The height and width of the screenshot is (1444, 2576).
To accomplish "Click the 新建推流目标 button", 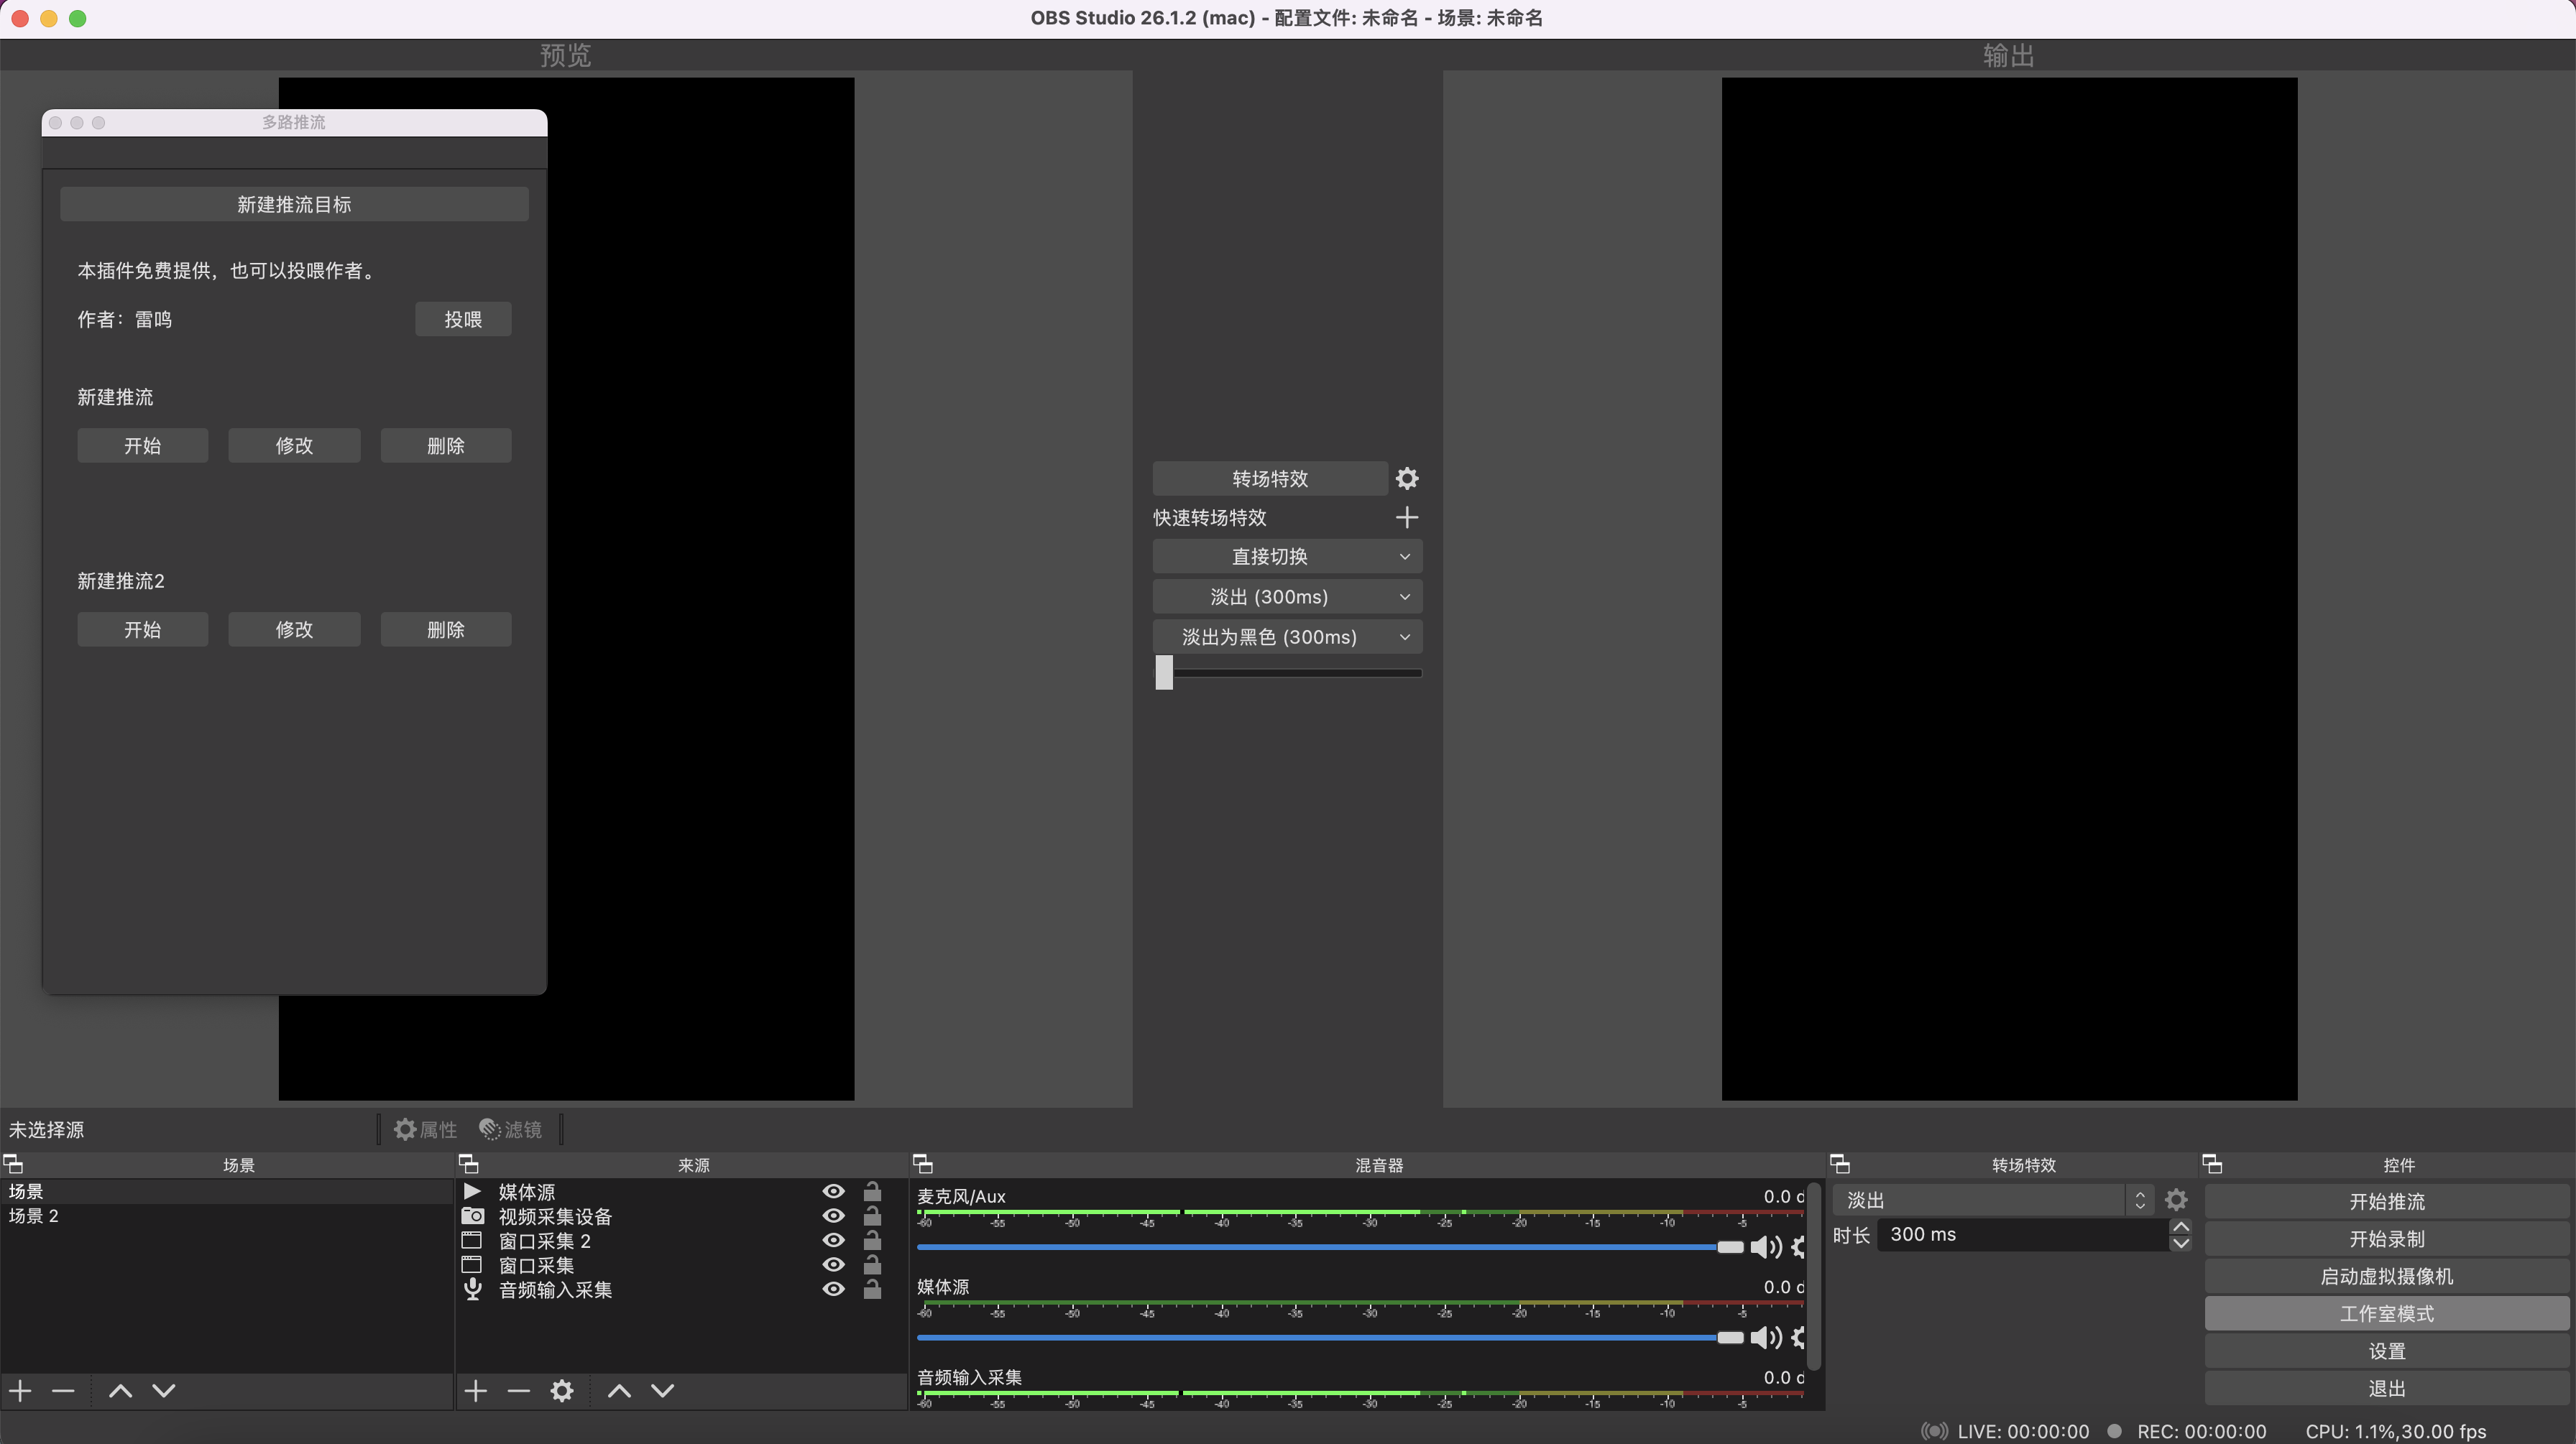I will tap(294, 205).
